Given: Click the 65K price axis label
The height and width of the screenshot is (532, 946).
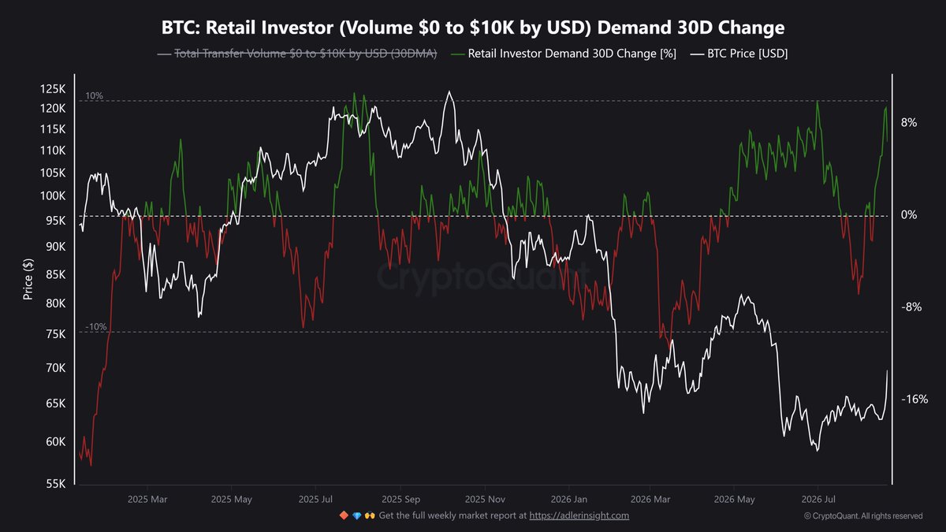Looking at the screenshot, I should 56,403.
